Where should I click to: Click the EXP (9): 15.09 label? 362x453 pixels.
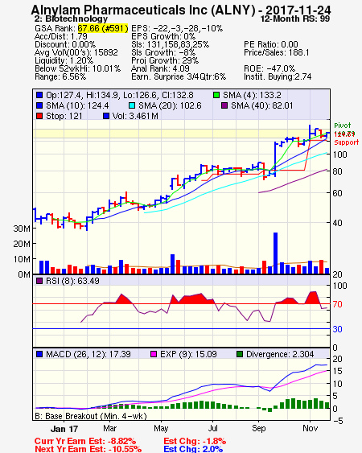tap(188, 354)
